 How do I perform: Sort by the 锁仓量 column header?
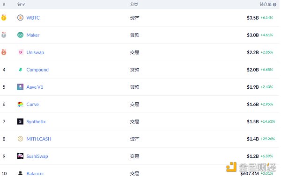point(266,4)
